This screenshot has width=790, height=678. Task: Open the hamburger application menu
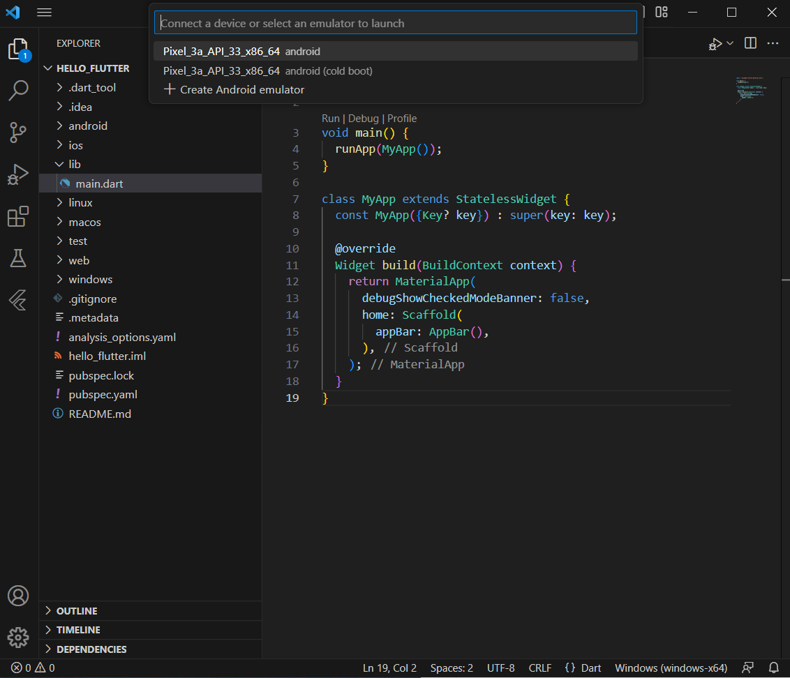tap(45, 12)
